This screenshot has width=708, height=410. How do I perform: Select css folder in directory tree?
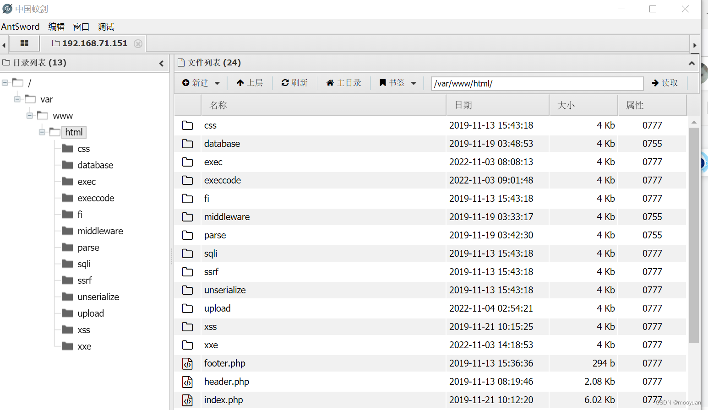[83, 149]
